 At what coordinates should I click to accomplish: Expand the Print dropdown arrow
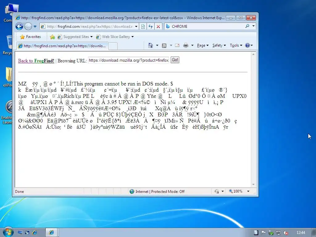click(x=192, y=45)
